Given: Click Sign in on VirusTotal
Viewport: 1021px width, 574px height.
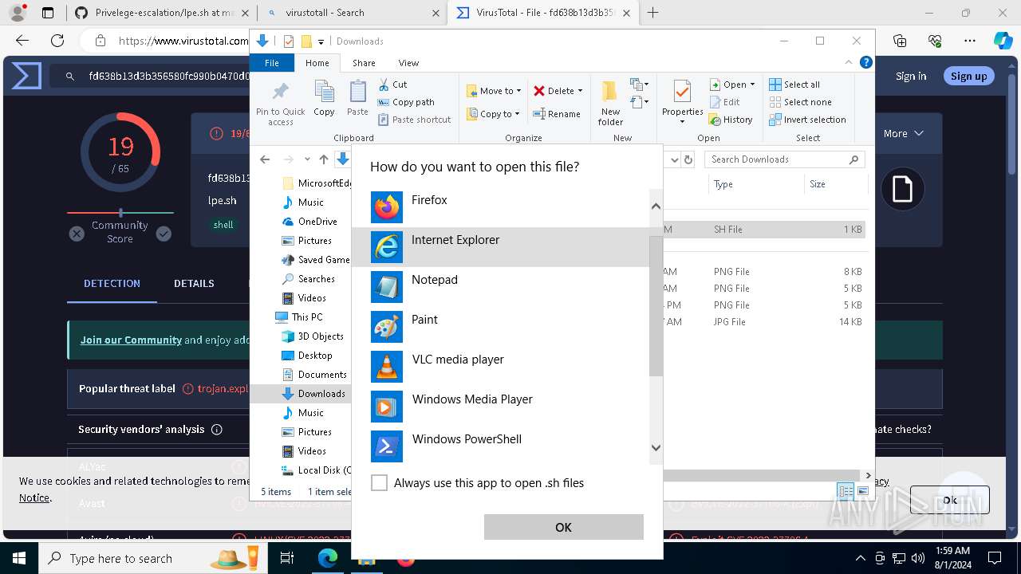Looking at the screenshot, I should point(911,76).
